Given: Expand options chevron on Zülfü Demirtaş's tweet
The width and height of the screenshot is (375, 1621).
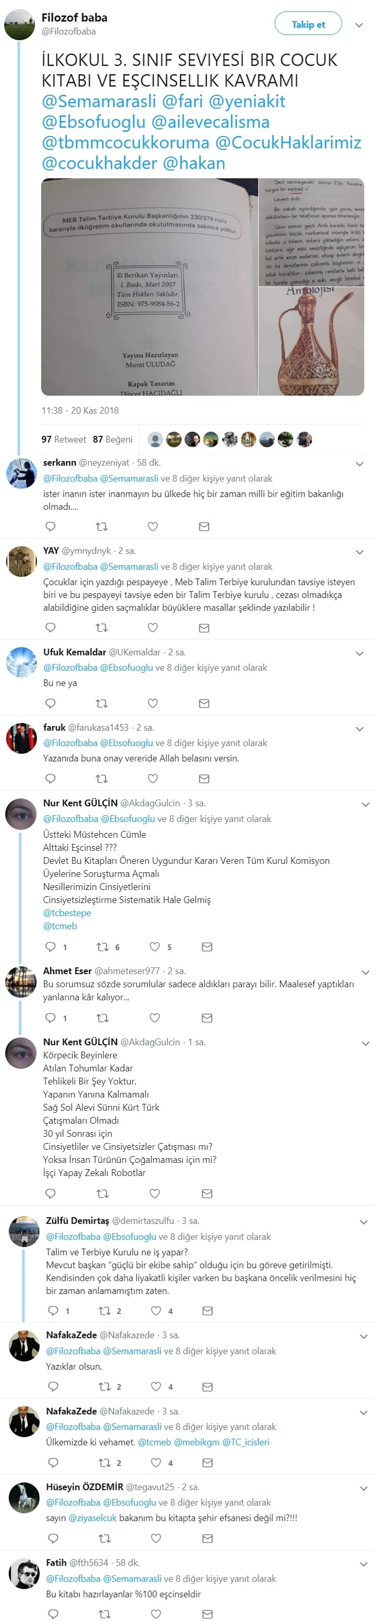Looking at the screenshot, I should (363, 1222).
